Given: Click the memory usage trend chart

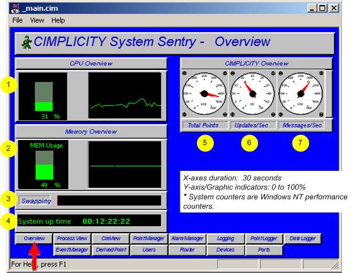Looking at the screenshot, I should pos(125,165).
